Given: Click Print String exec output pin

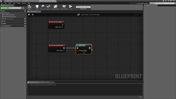Looking at the screenshot, I should point(90,48).
